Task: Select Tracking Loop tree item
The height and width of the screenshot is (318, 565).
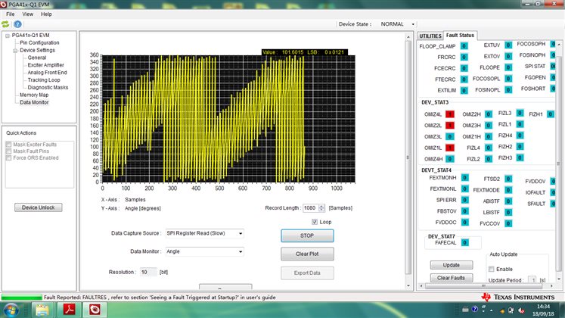Action: [x=44, y=80]
